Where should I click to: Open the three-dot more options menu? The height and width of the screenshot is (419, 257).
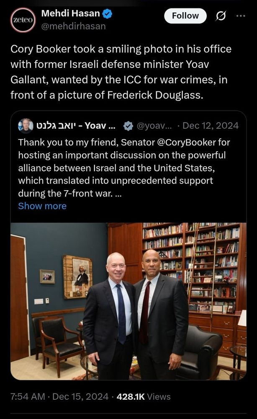[x=241, y=16]
